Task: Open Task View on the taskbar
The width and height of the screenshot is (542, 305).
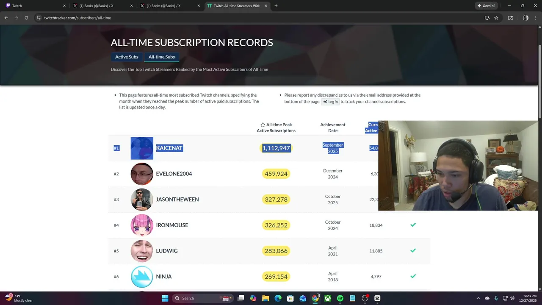Action: pyautogui.click(x=241, y=298)
